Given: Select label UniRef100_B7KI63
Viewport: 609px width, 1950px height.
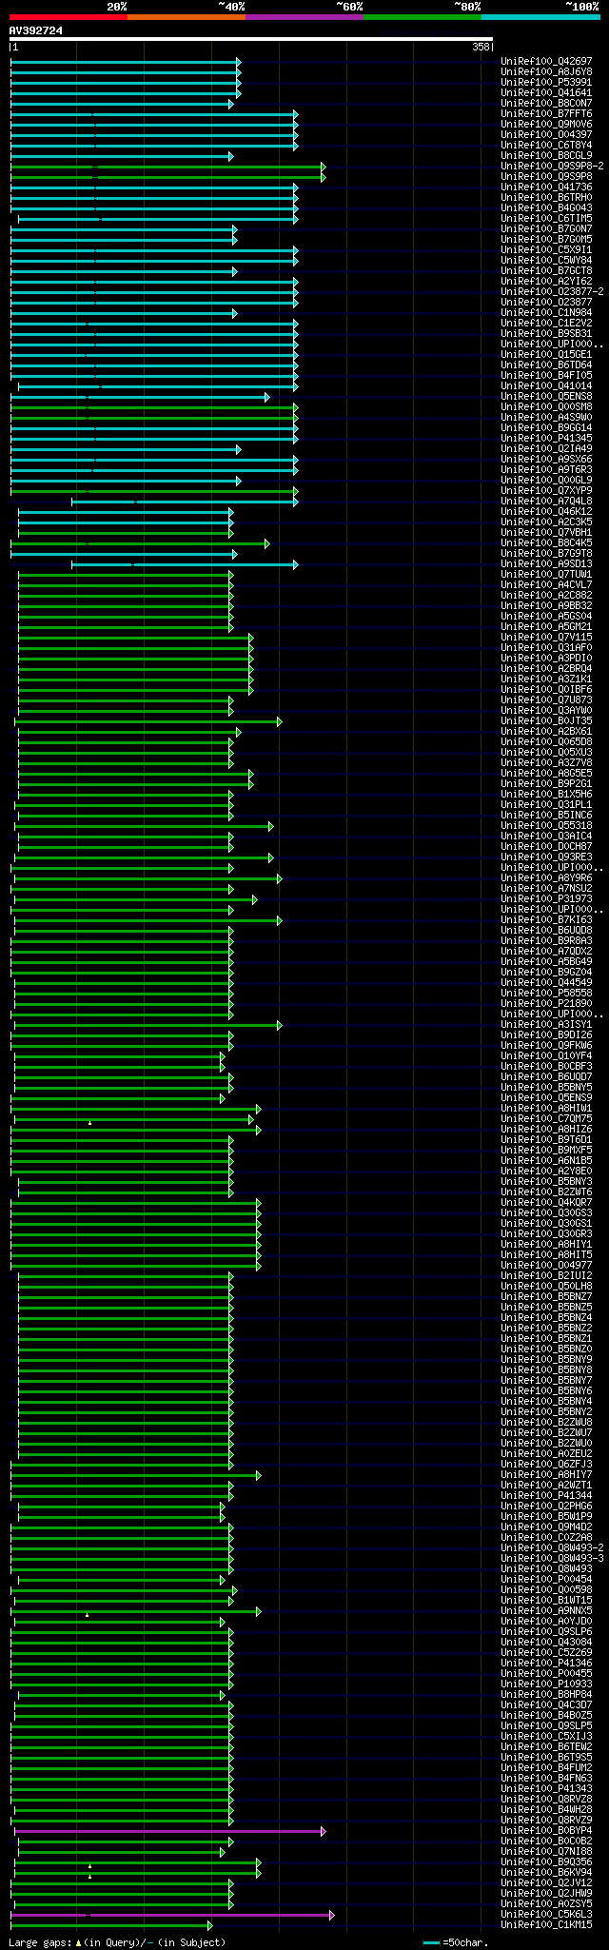Looking at the screenshot, I should click(546, 920).
